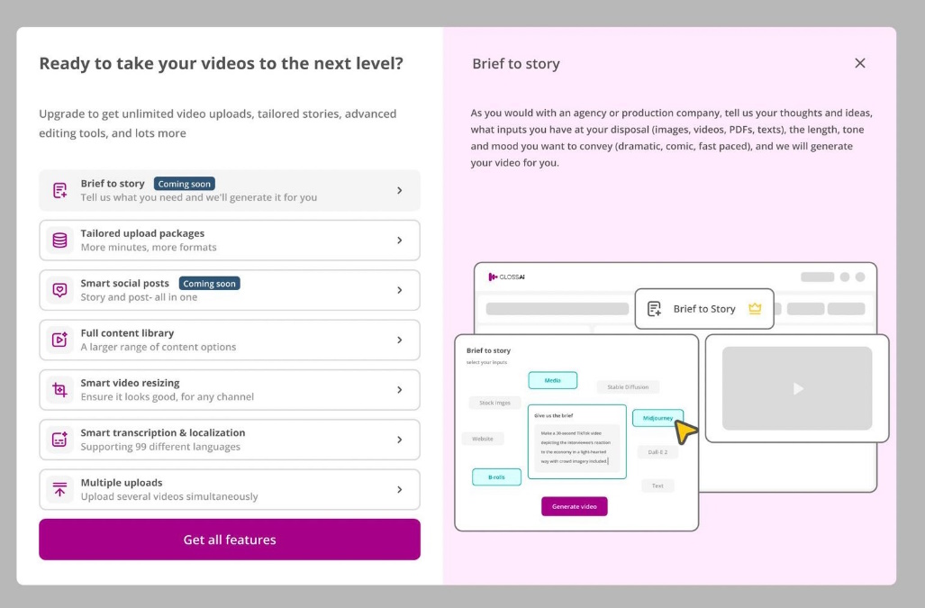Screen dimensions: 925x608
Task: Click the Smart social posts heart icon
Action: point(59,290)
